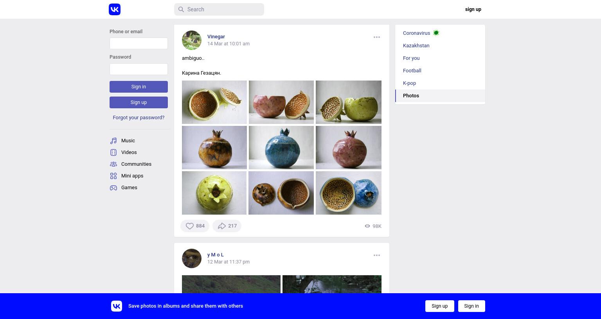
Task: Share the Vinegar post via arrow icon
Action: 222,226
